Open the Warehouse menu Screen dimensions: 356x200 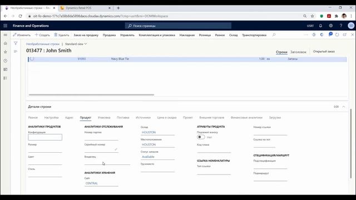[233, 35]
